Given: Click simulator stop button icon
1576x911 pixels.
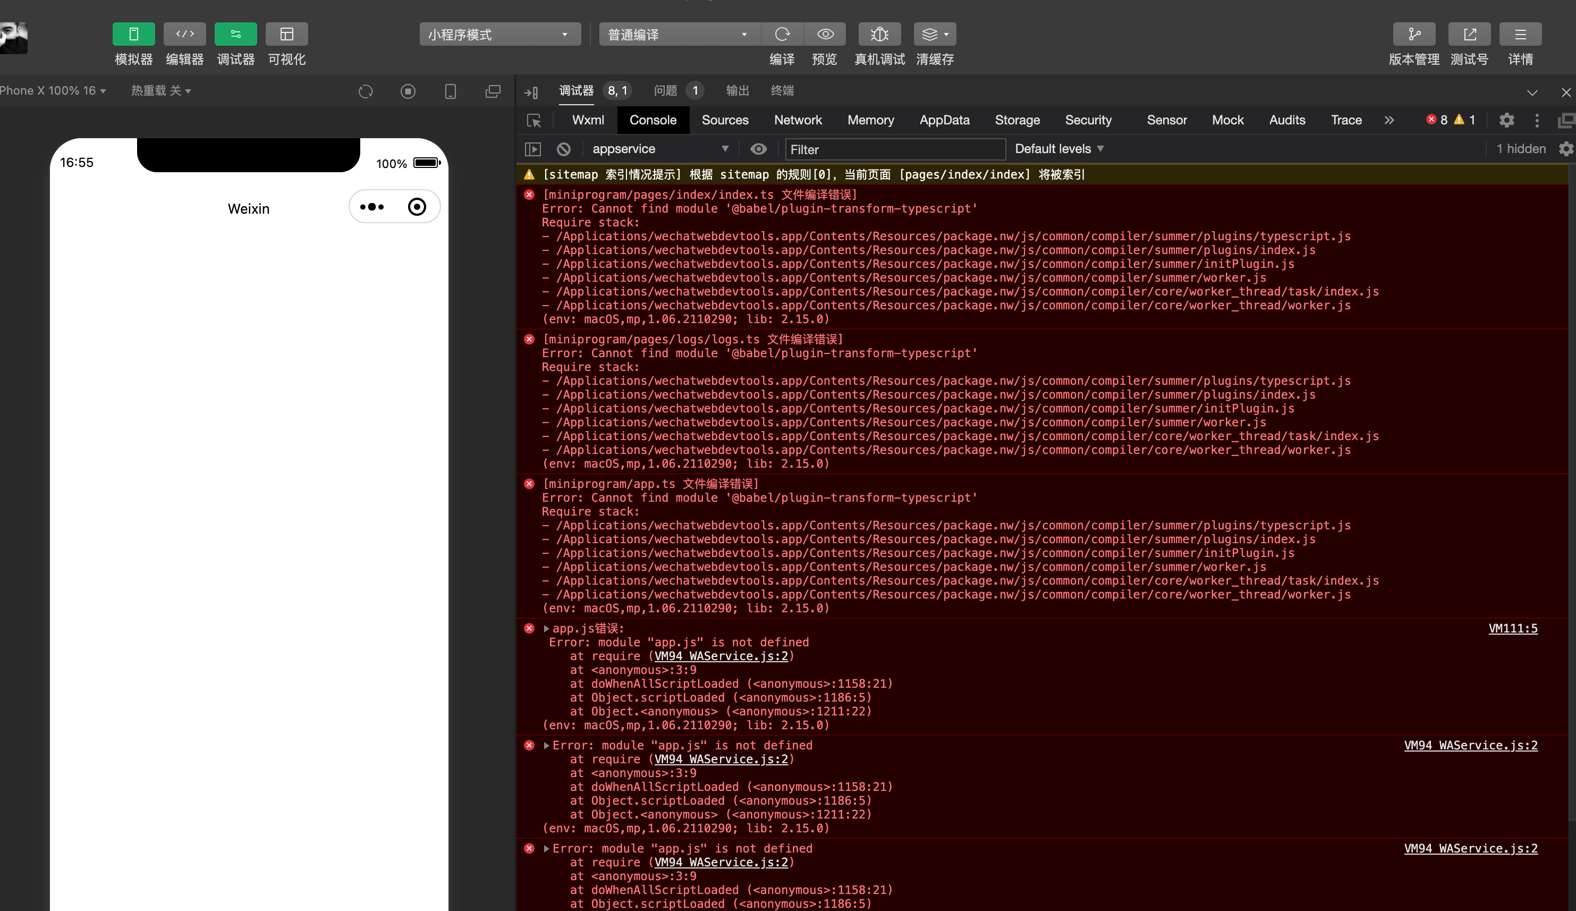Looking at the screenshot, I should [x=408, y=91].
